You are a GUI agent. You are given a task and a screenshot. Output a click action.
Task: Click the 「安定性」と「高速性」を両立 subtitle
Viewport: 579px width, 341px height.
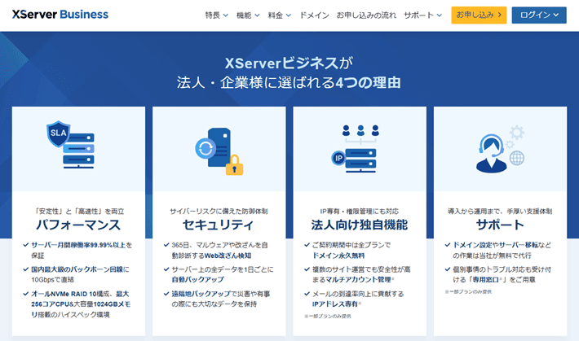pos(78,212)
